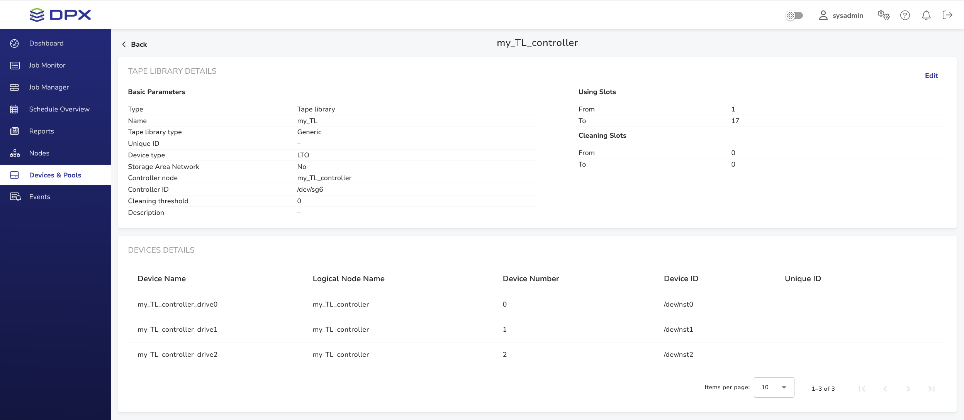This screenshot has width=964, height=420.
Task: Click the Edit link for tape library
Action: coord(931,76)
